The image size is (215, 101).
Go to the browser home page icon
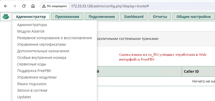[33, 6]
